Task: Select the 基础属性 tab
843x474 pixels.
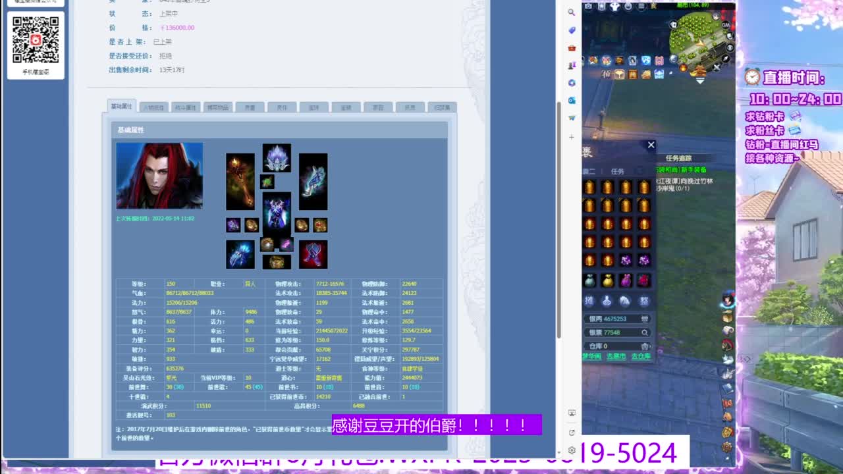Action: click(x=121, y=107)
